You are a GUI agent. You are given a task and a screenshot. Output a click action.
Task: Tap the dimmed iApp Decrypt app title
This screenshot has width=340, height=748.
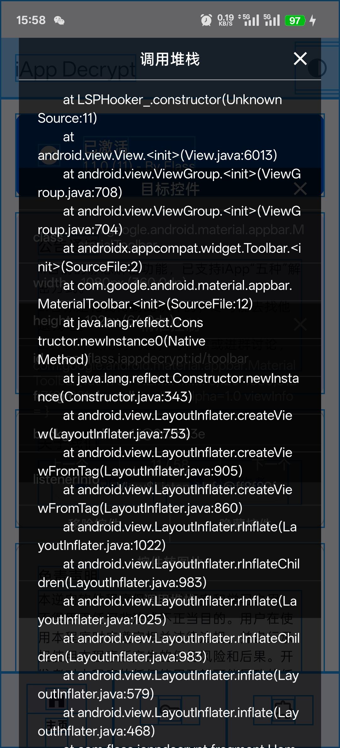[76, 69]
